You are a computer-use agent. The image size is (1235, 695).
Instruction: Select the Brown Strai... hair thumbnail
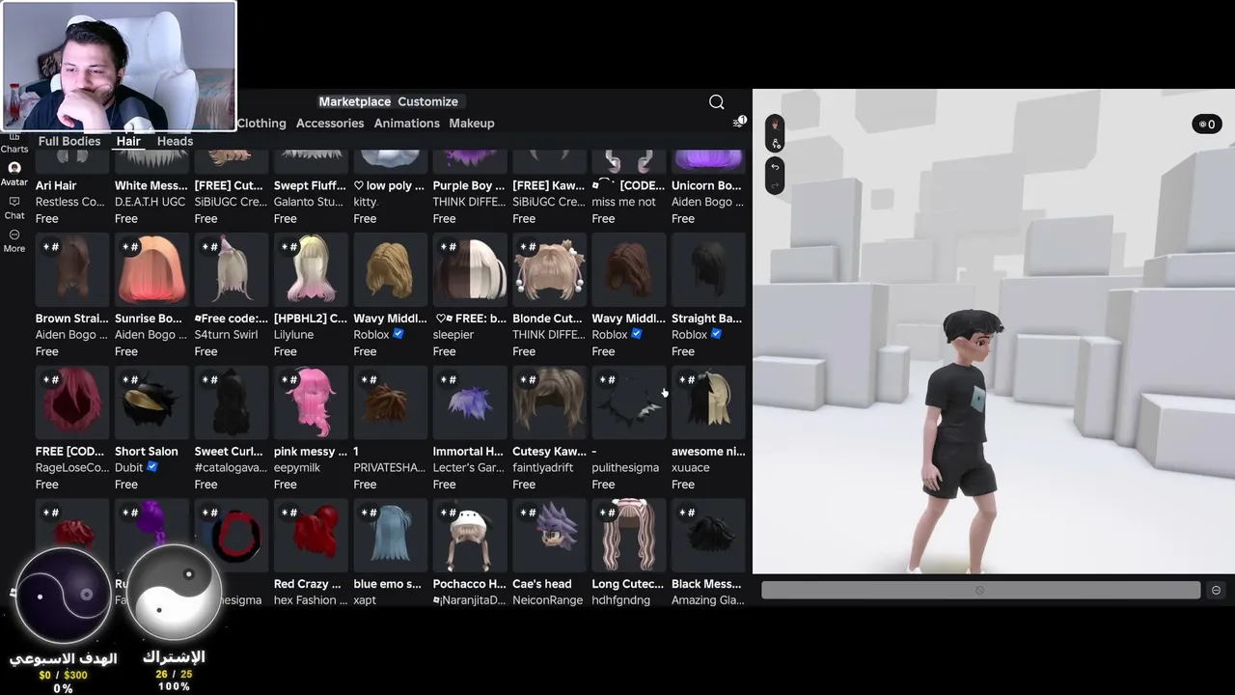72,270
